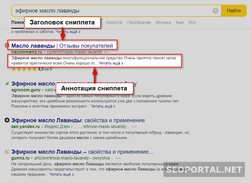
Task: Switch to the Переводчик tab
Action: coord(139,22)
